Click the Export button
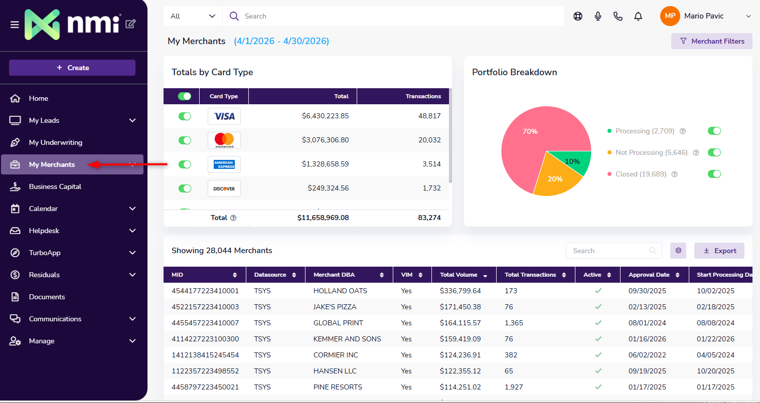The width and height of the screenshot is (760, 403). (x=719, y=251)
